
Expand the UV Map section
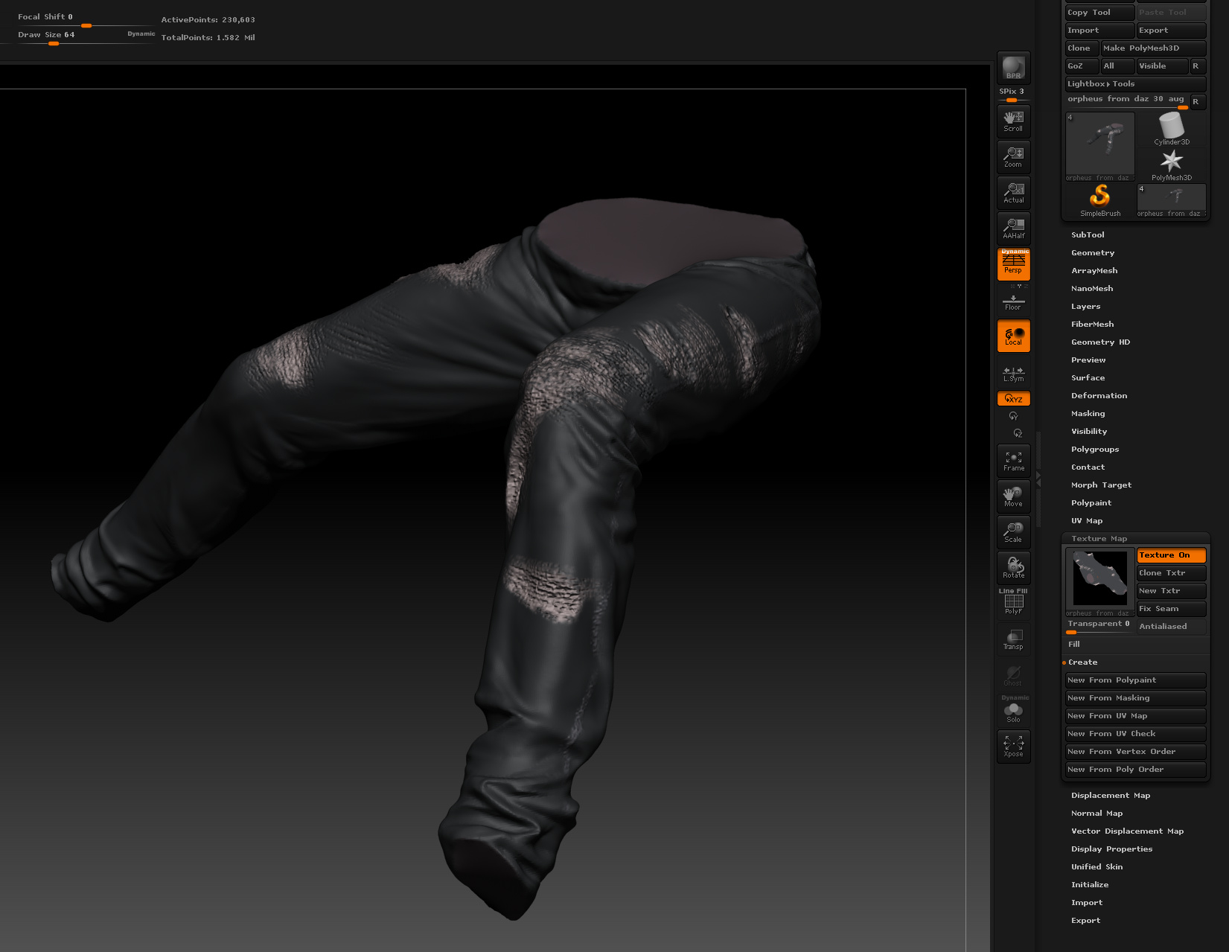click(1087, 521)
